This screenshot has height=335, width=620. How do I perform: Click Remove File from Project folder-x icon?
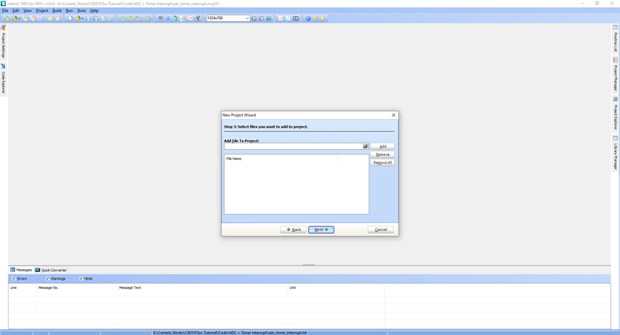coord(58,18)
